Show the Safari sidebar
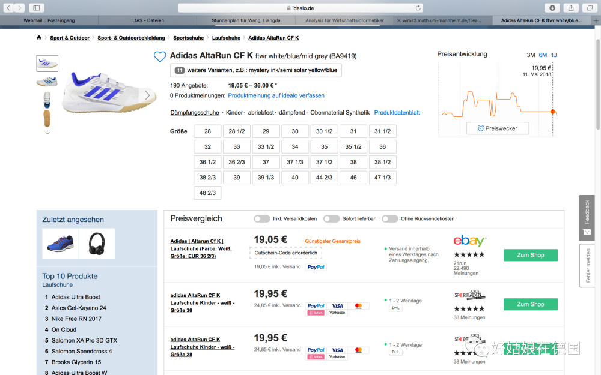 point(37,8)
